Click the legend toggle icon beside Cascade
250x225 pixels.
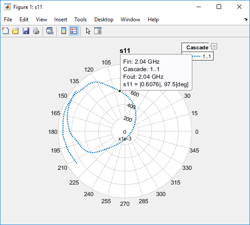tap(214, 46)
